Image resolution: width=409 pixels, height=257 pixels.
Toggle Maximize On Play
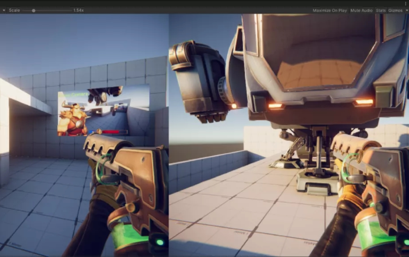pos(330,10)
